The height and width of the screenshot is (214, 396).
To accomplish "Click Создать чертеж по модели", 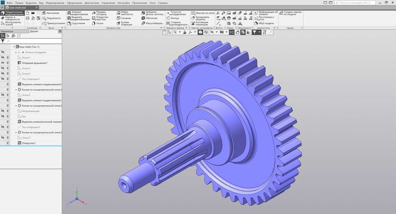I will click(x=290, y=13).
